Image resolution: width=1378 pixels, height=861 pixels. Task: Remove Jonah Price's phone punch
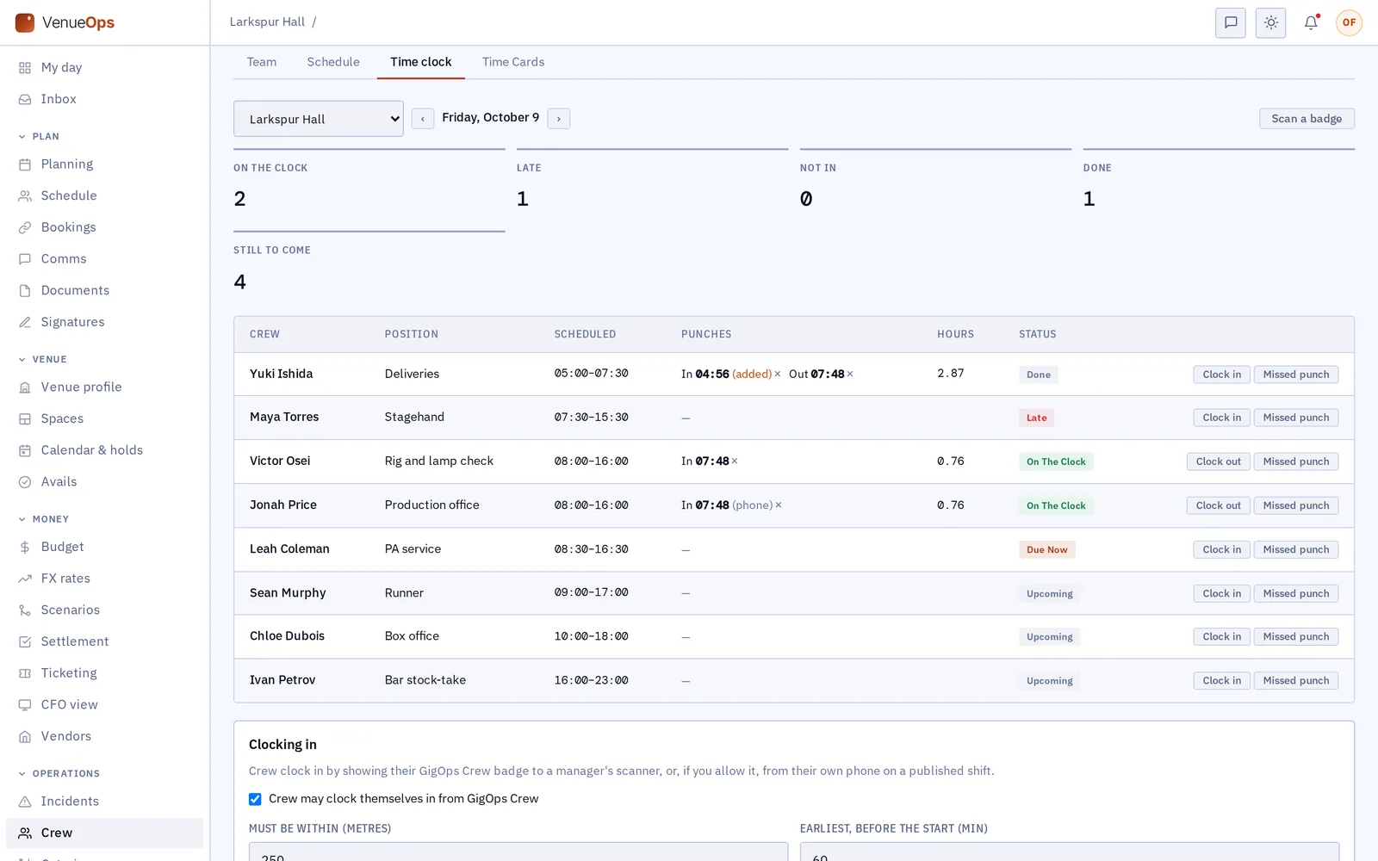tap(779, 505)
